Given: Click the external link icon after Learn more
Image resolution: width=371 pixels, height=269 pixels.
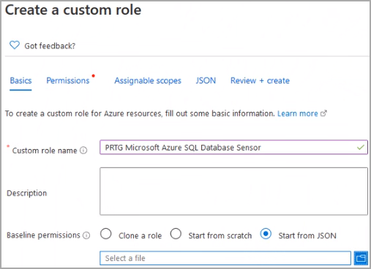Looking at the screenshot, I should (323, 113).
